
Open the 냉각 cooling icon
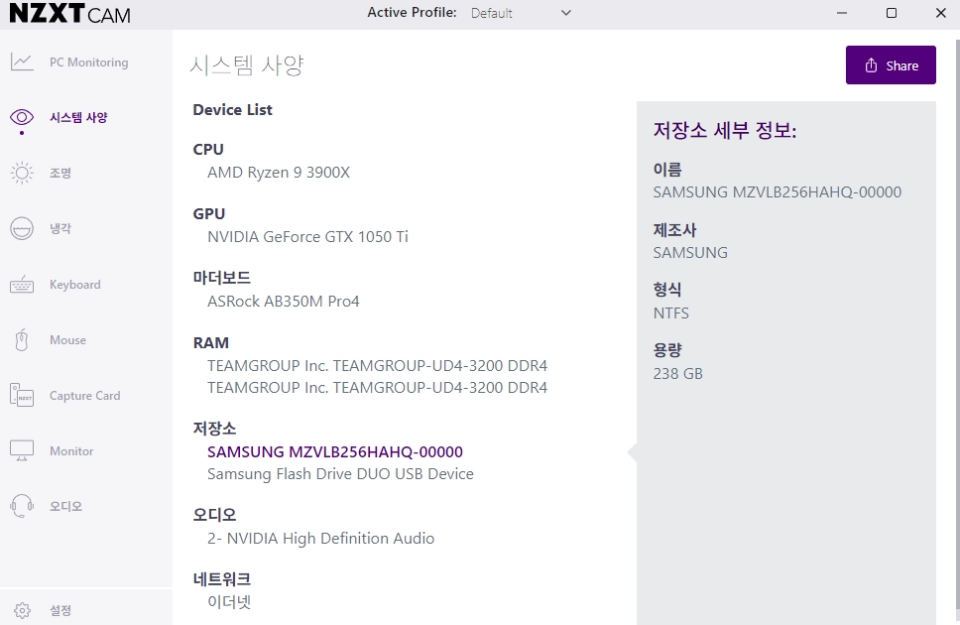tap(22, 228)
